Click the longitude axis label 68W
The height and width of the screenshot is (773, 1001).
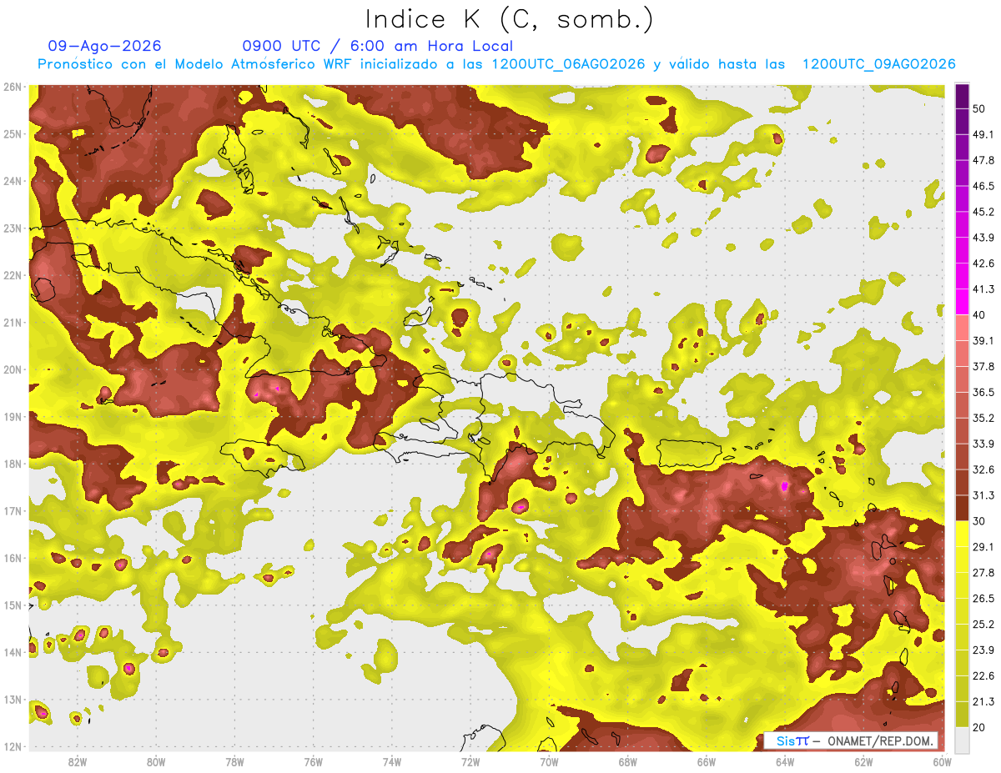pos(628,761)
